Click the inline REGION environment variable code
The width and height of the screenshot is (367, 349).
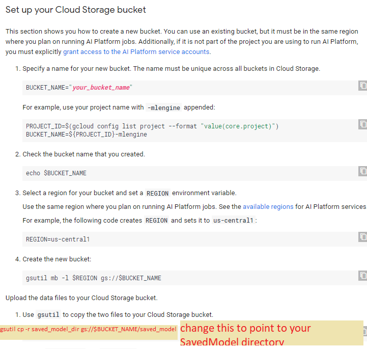tap(157, 193)
